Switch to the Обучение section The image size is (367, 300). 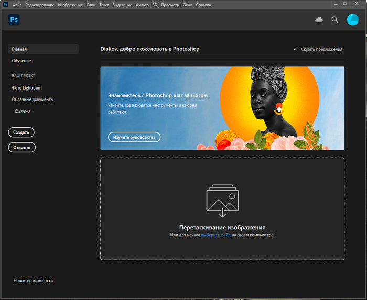pos(21,61)
